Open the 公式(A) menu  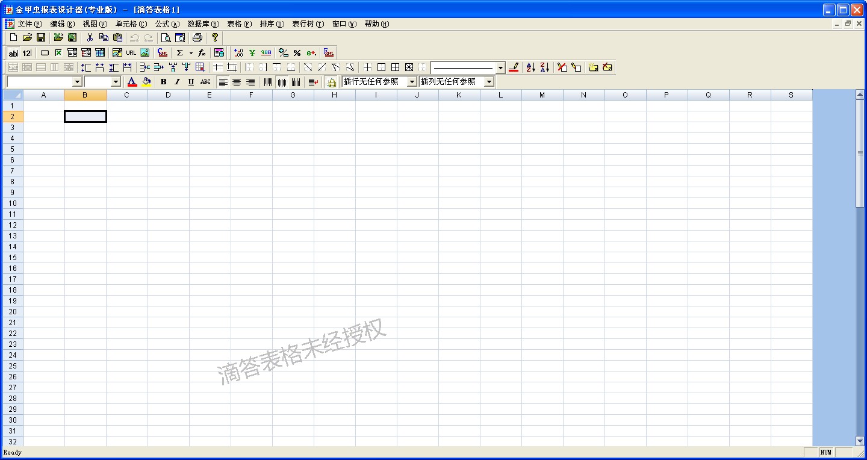(167, 24)
